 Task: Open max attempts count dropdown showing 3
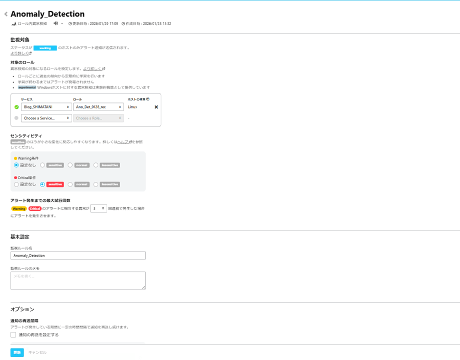point(99,208)
